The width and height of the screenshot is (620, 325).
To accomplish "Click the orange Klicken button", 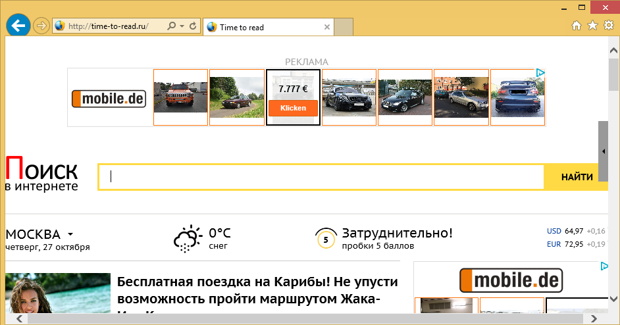I will [x=293, y=108].
